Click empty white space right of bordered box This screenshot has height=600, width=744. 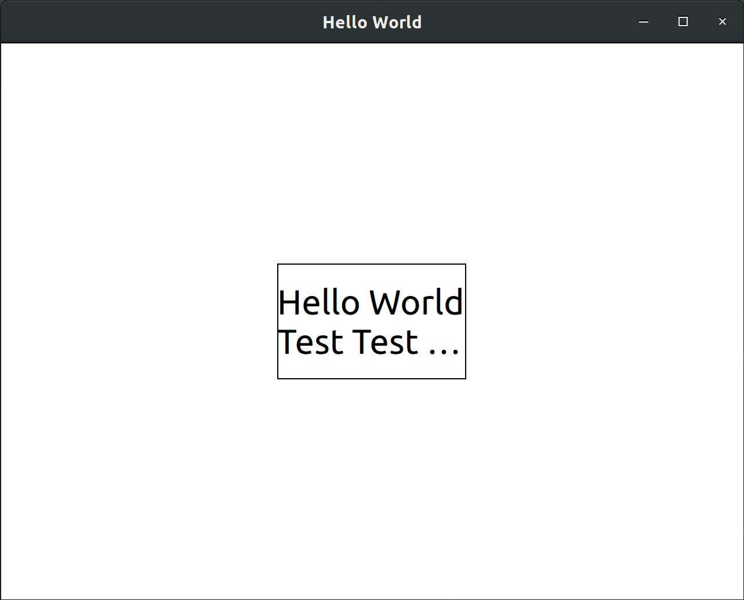(x=603, y=321)
